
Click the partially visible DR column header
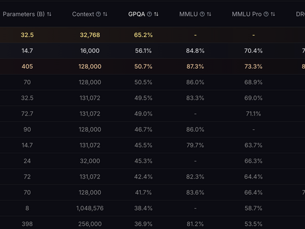(x=300, y=14)
